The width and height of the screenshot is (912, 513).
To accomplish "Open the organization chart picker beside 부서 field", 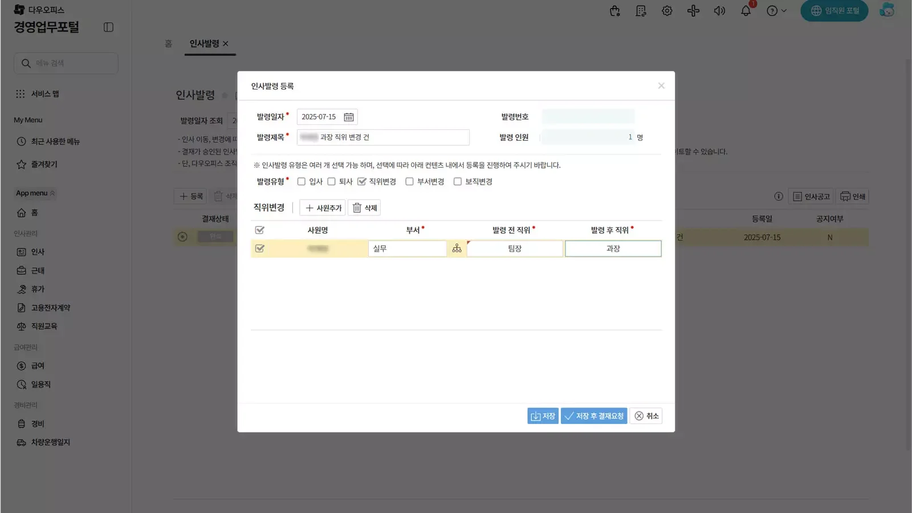I will (457, 248).
